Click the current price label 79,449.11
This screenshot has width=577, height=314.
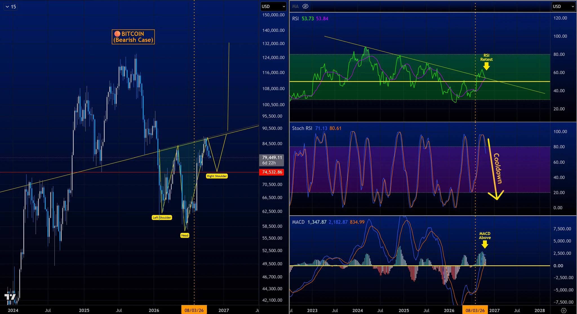point(272,157)
